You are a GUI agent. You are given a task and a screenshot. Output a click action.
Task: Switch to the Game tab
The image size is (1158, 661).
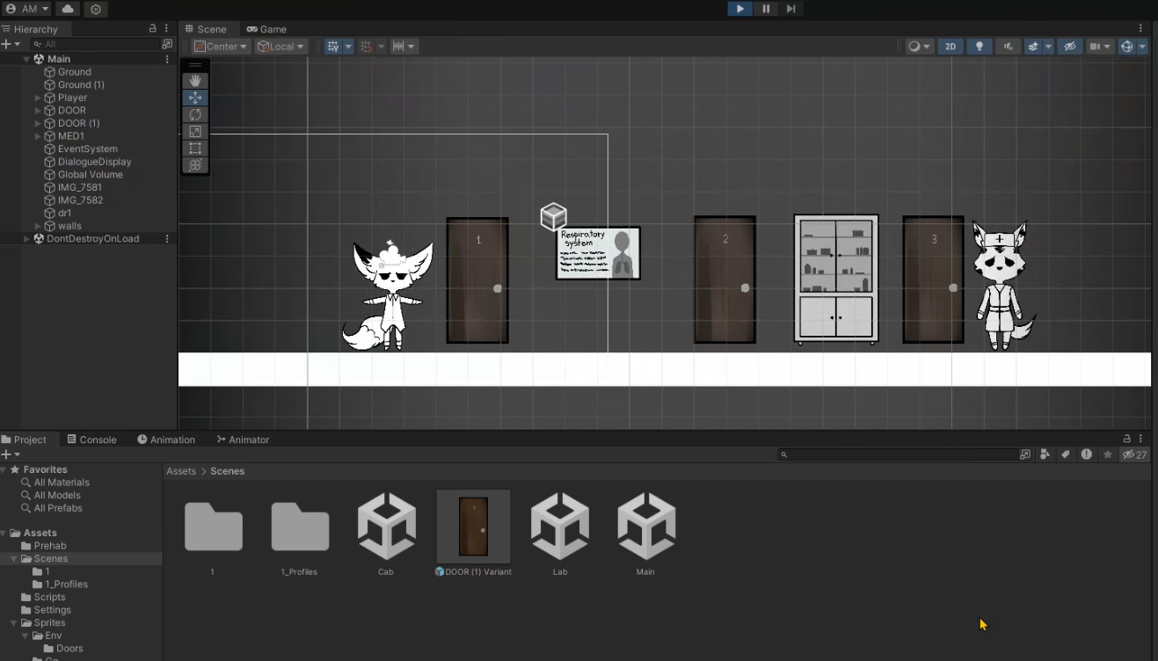266,29
